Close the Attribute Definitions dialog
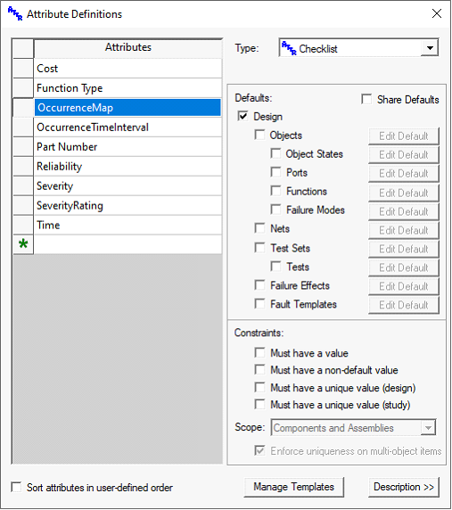This screenshot has width=452, height=510. [436, 13]
